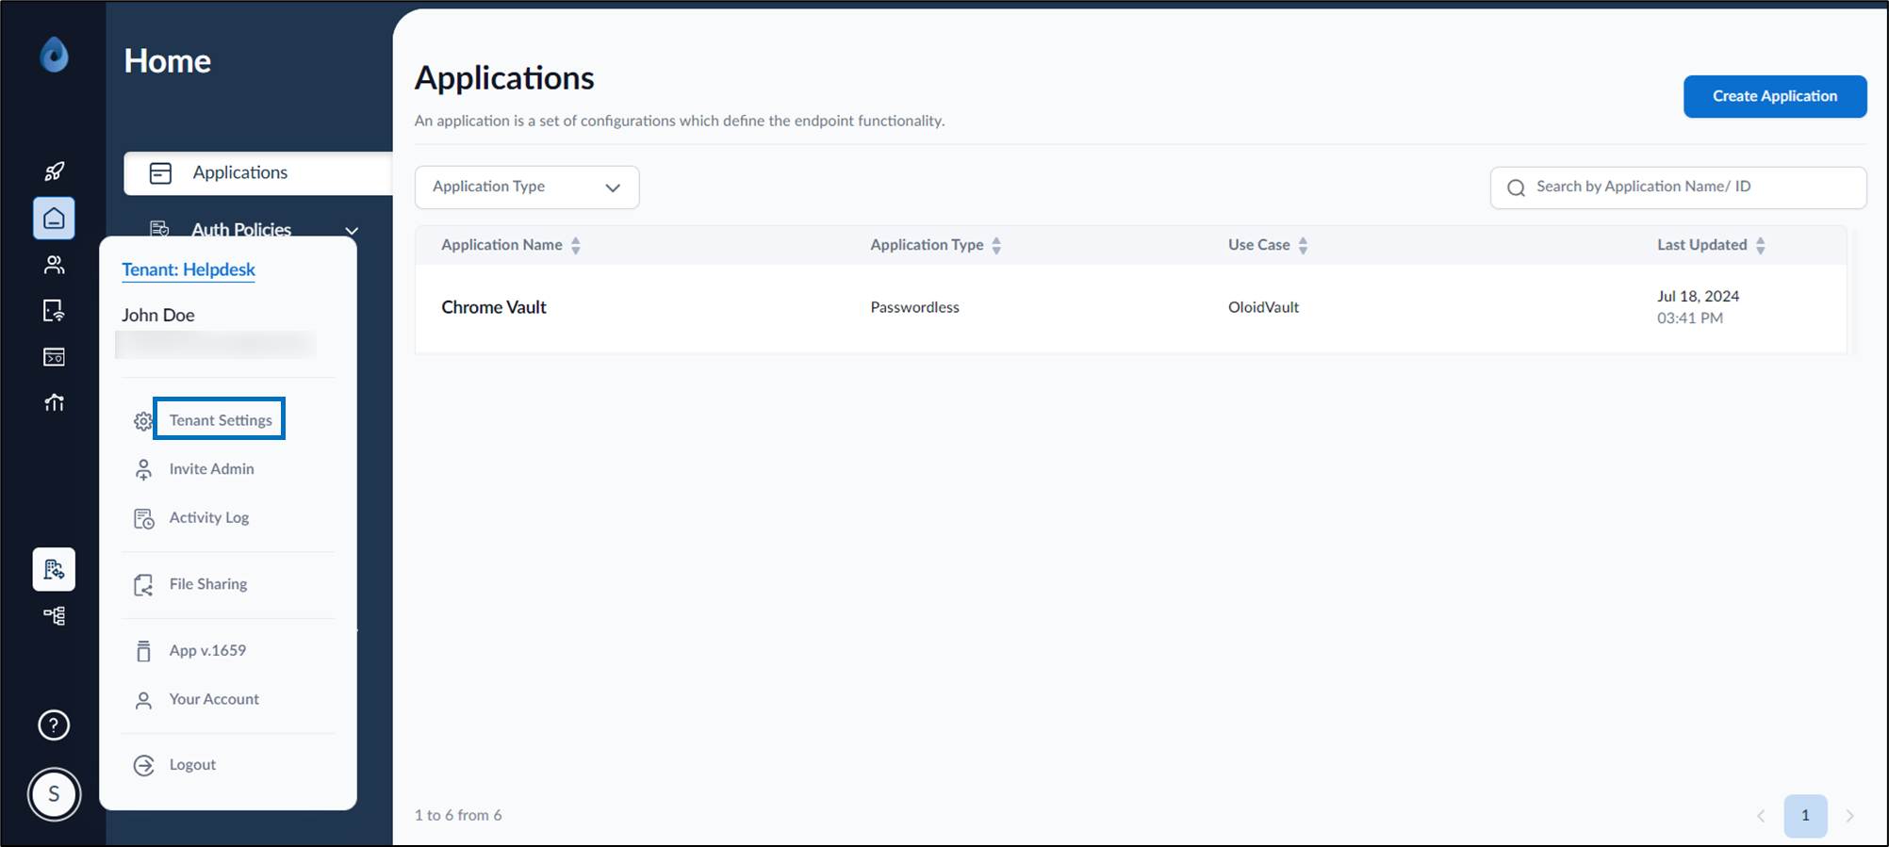Click the Logout arrow icon
1889x847 pixels.
click(x=143, y=765)
